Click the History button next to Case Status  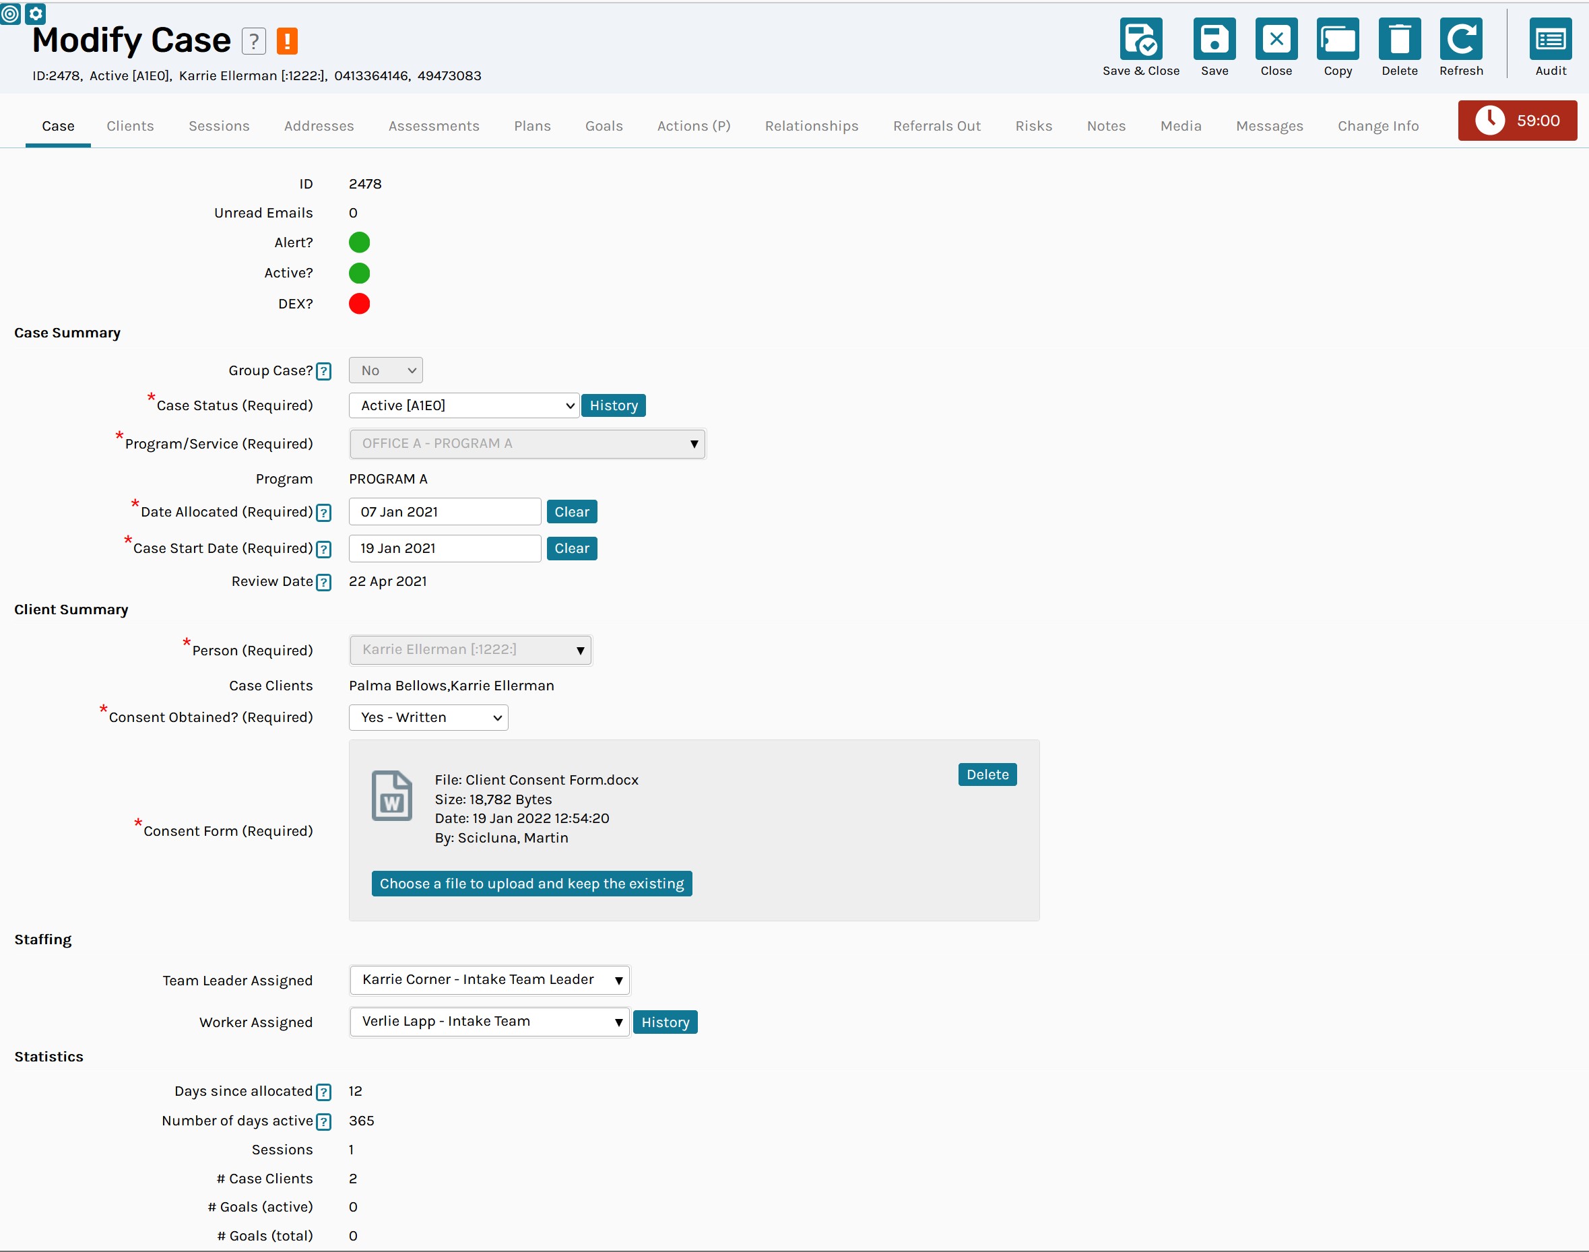click(614, 405)
